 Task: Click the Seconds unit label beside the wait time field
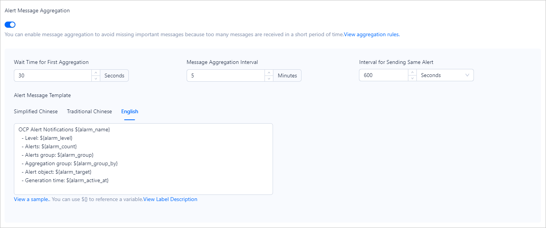point(115,75)
